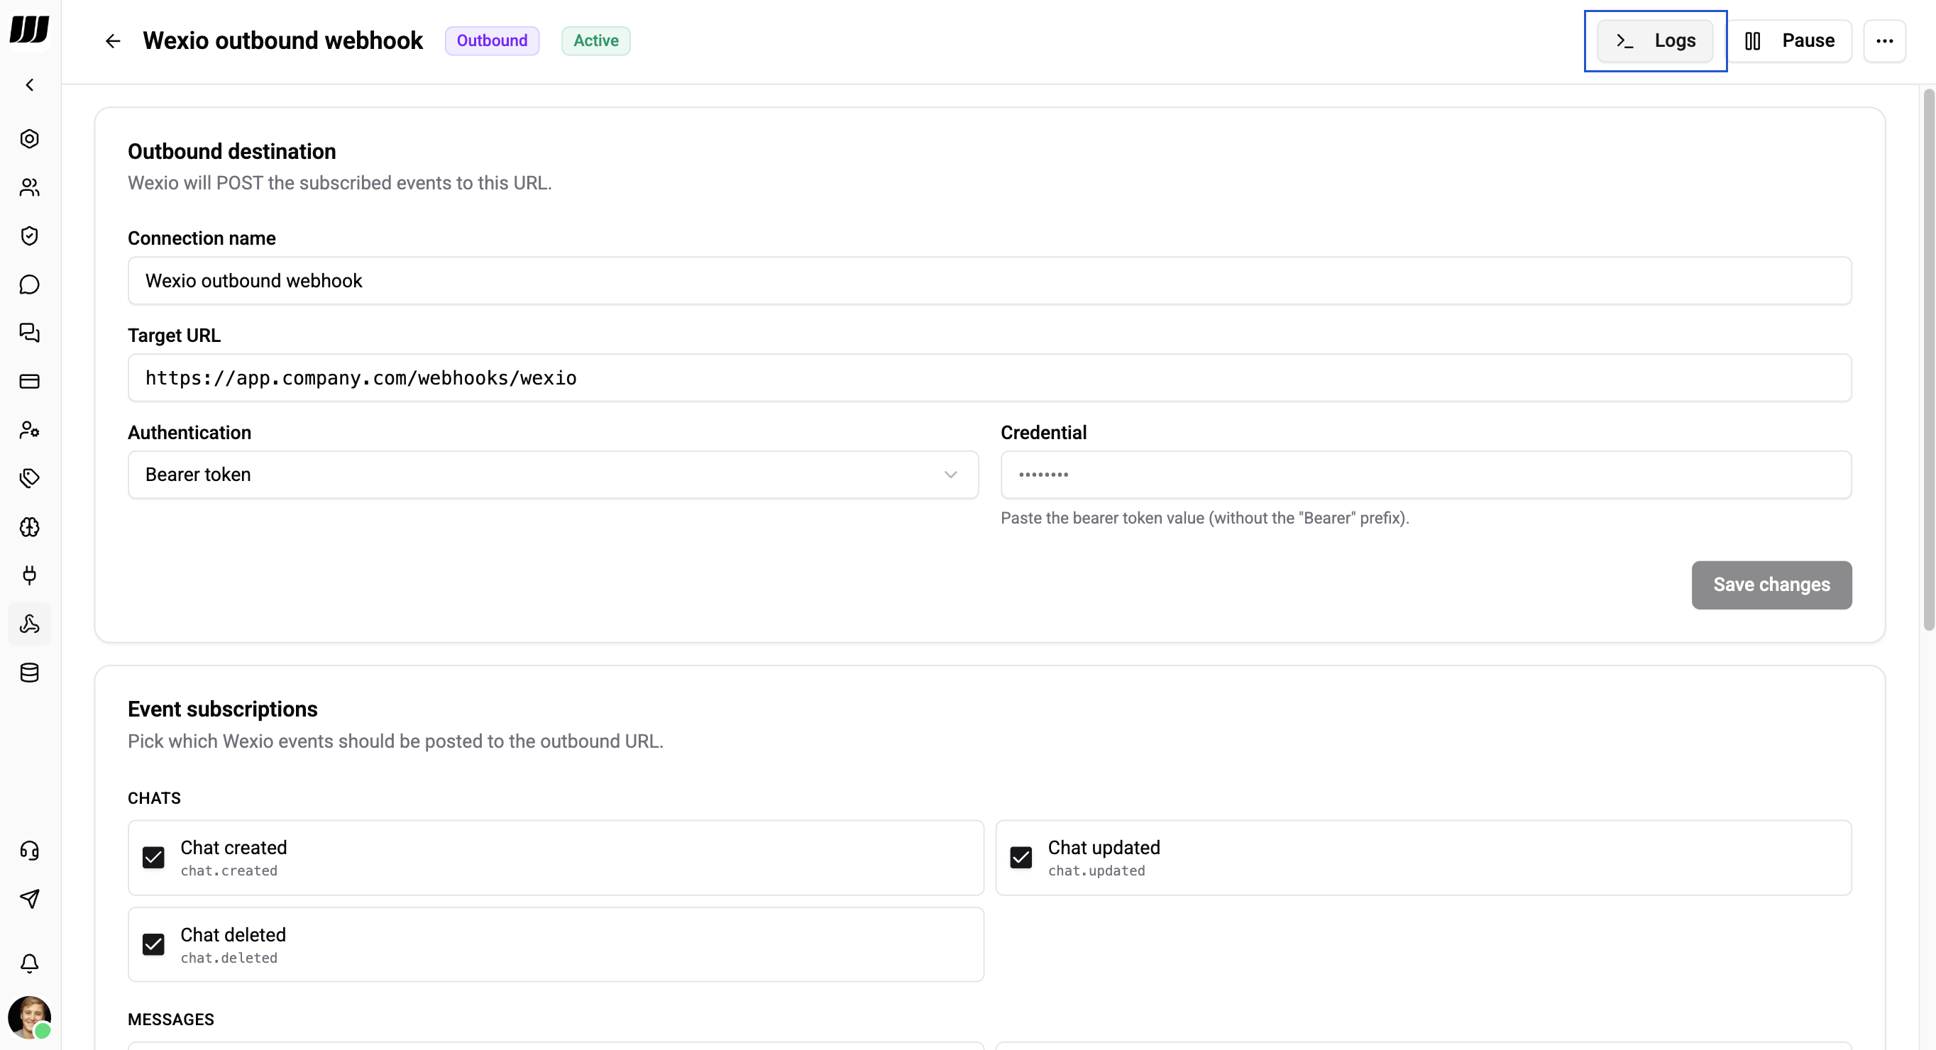Open the headset support icon

[29, 850]
